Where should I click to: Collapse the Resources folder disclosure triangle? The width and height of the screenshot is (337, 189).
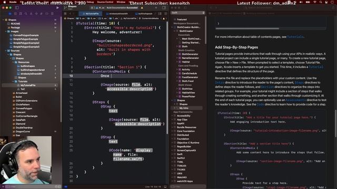(x=13, y=62)
